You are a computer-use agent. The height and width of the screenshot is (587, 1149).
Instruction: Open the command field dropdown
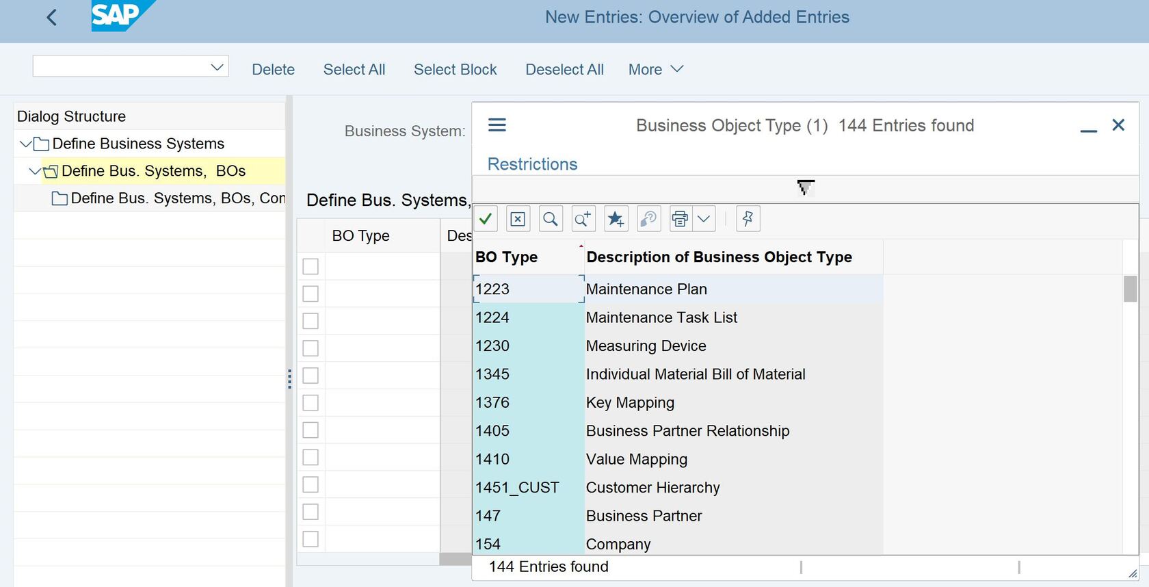217,66
